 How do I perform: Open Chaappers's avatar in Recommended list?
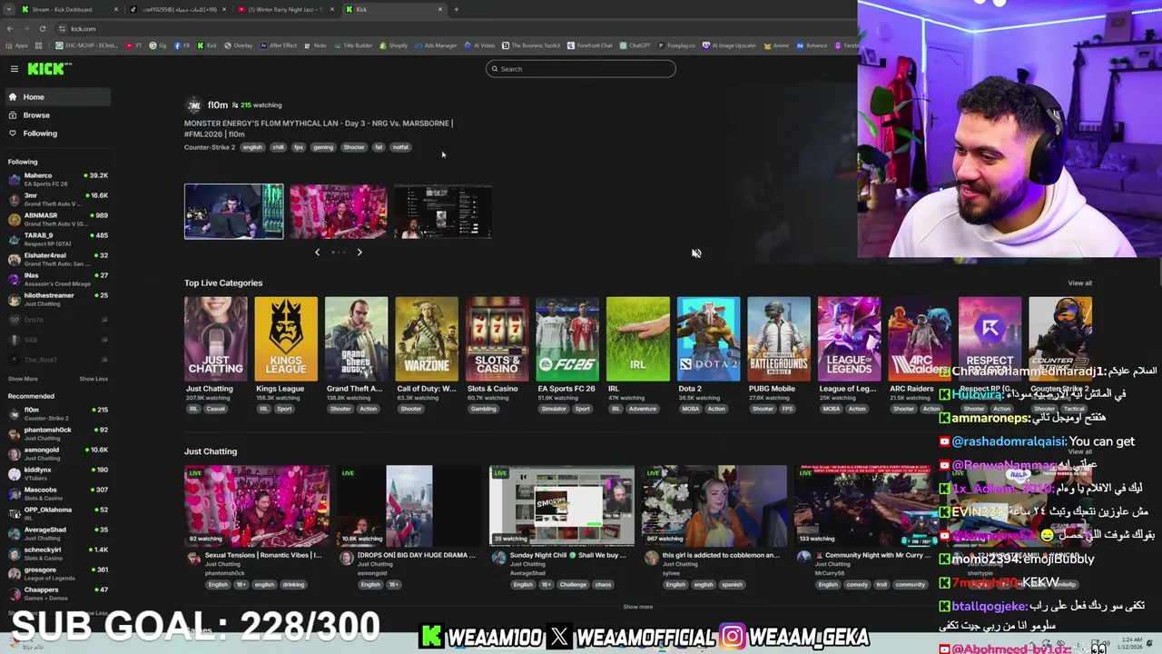[x=14, y=593]
